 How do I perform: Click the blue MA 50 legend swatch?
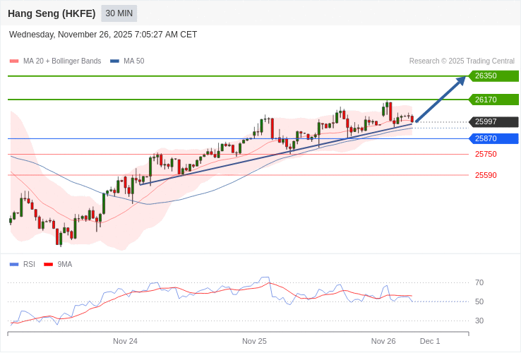tap(114, 61)
